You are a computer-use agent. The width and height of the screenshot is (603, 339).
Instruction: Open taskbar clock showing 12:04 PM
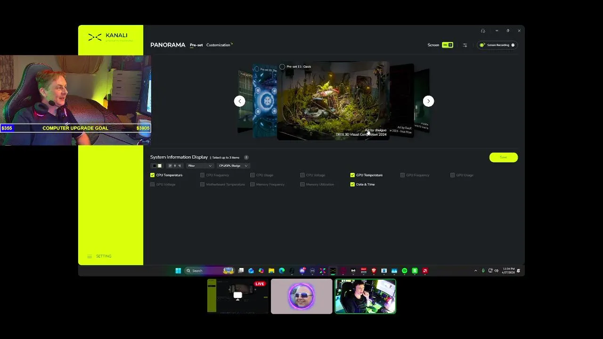pyautogui.click(x=508, y=271)
